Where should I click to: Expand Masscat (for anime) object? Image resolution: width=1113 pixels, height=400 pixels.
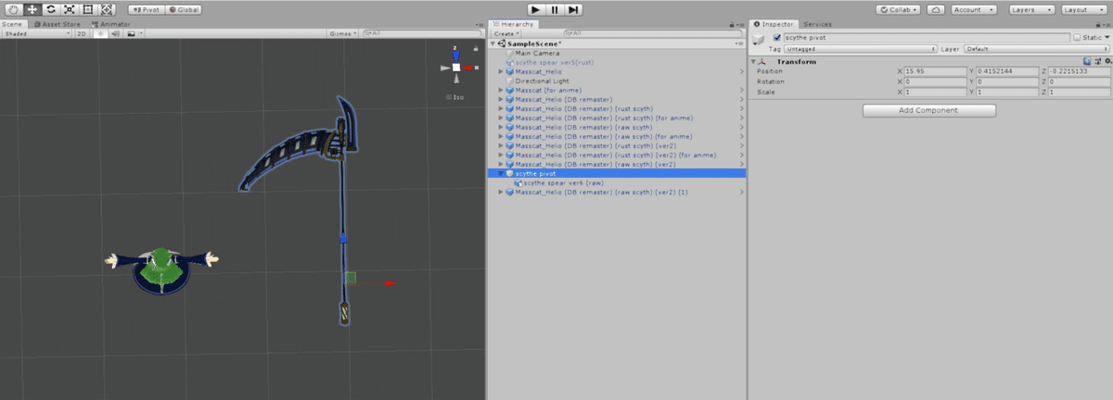[501, 90]
